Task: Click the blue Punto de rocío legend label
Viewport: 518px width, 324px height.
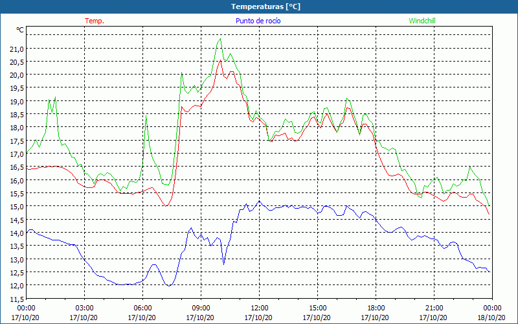Action: click(258, 21)
